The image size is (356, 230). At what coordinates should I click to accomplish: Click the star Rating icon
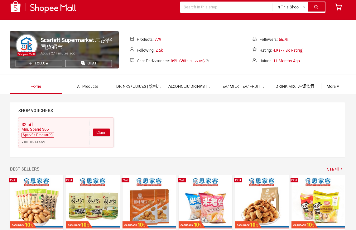[254, 50]
